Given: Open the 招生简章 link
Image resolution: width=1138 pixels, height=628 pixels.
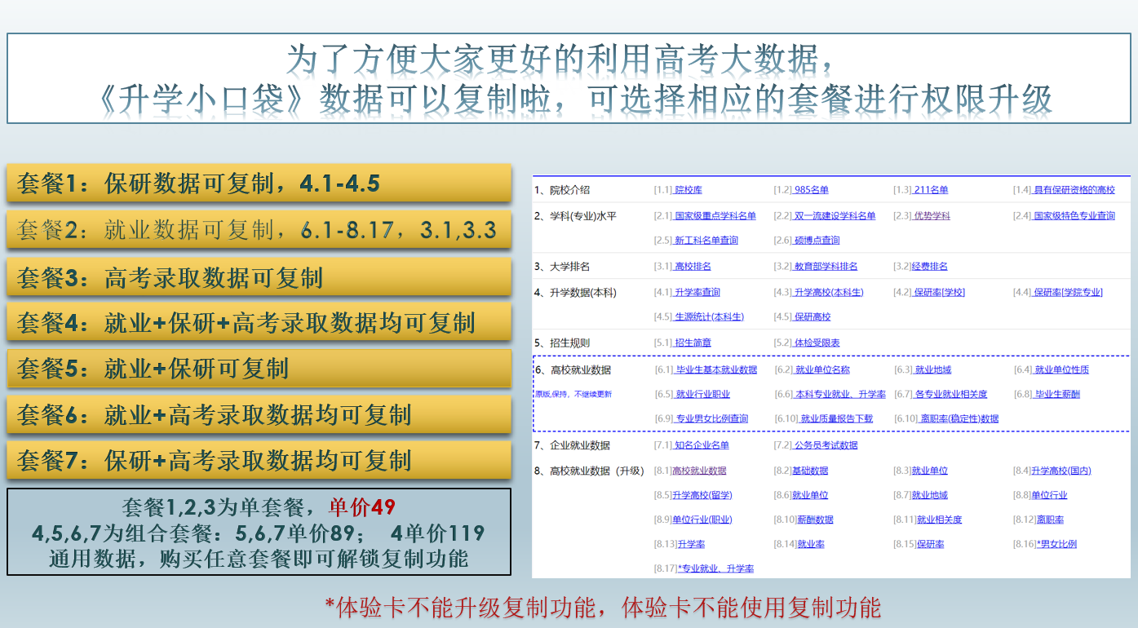Looking at the screenshot, I should (x=692, y=343).
